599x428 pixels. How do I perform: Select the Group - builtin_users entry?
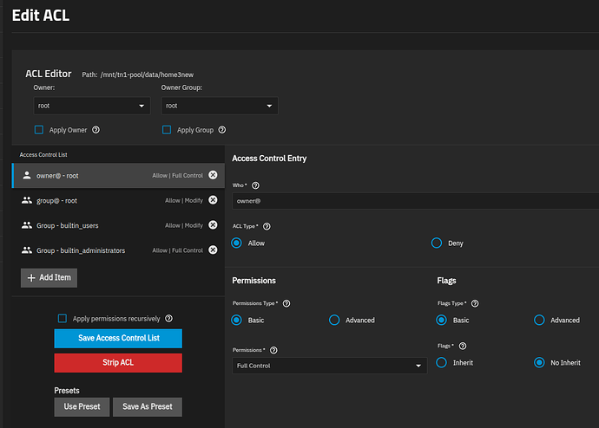coord(118,225)
